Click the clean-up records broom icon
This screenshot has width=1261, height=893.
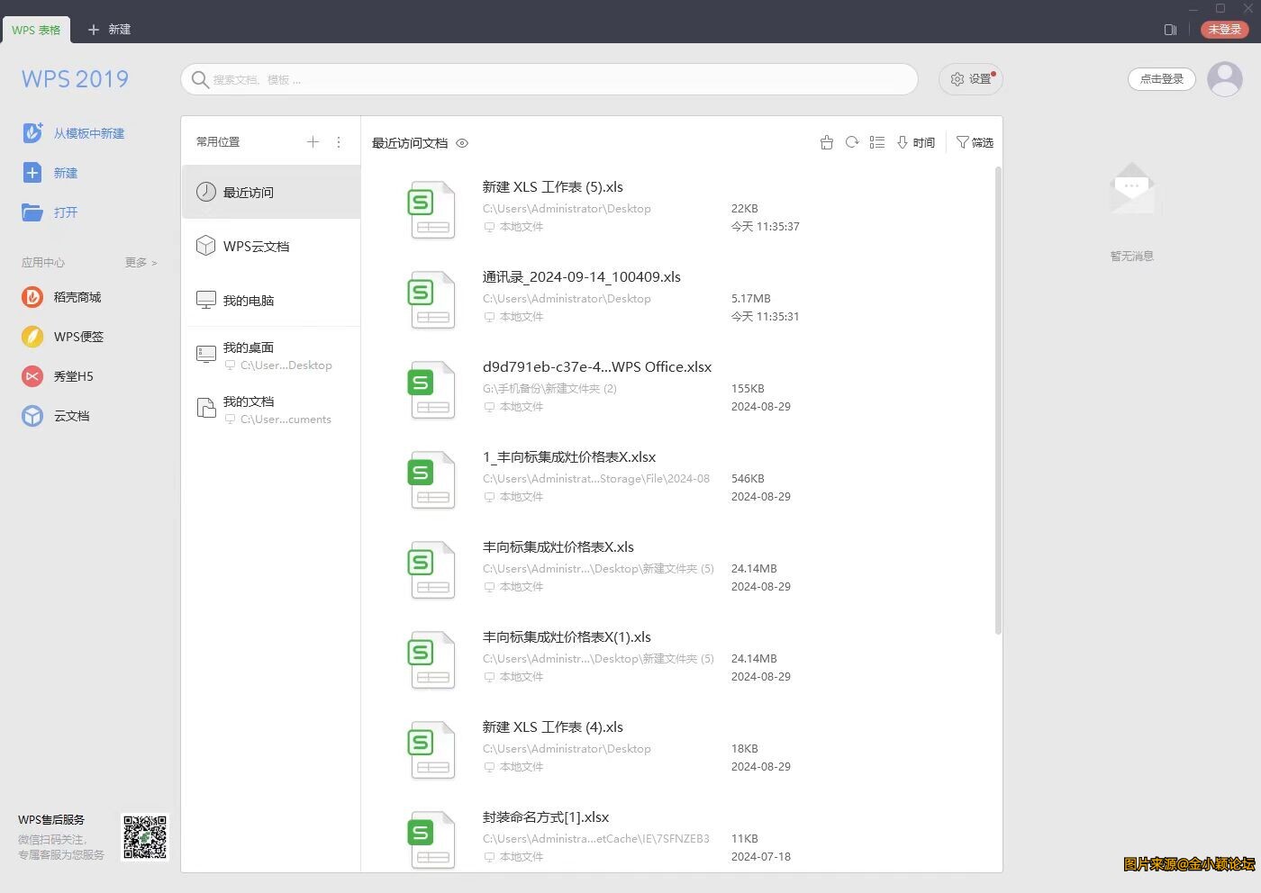coord(827,142)
